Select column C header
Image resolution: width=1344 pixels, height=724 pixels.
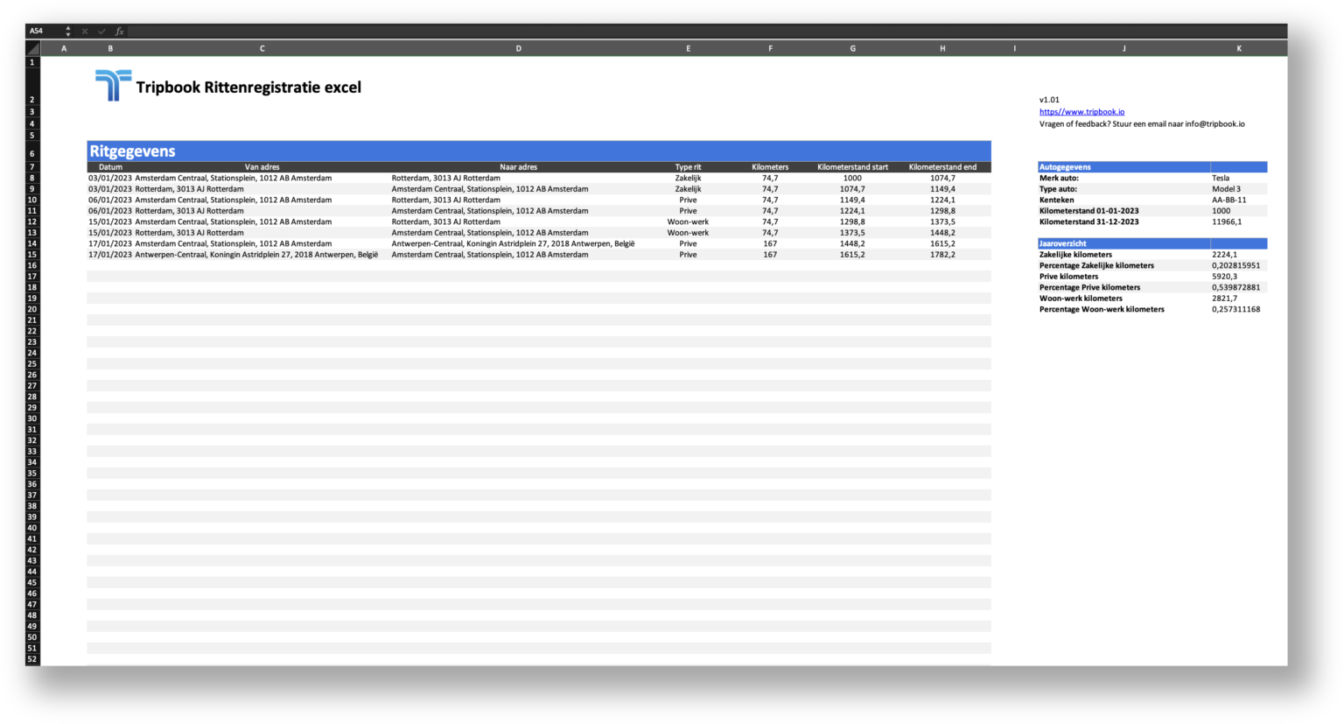[x=262, y=49]
